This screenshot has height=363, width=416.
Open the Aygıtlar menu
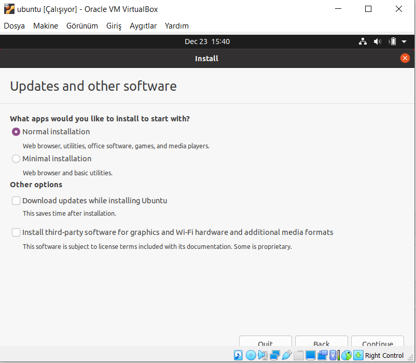pos(143,26)
